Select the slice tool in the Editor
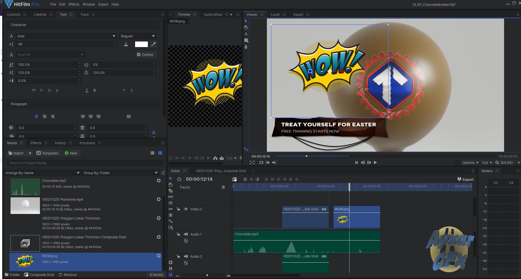This screenshot has height=279, width=521. 171,191
